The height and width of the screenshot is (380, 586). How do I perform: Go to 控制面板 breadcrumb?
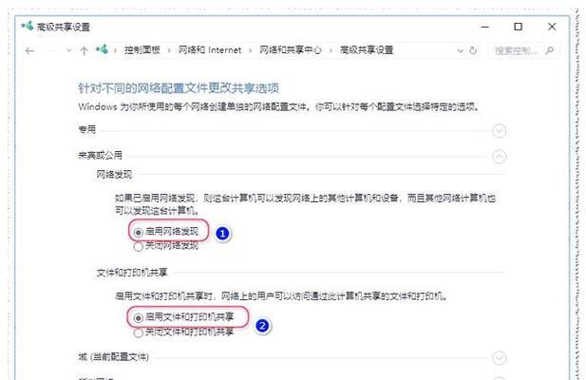tap(142, 50)
